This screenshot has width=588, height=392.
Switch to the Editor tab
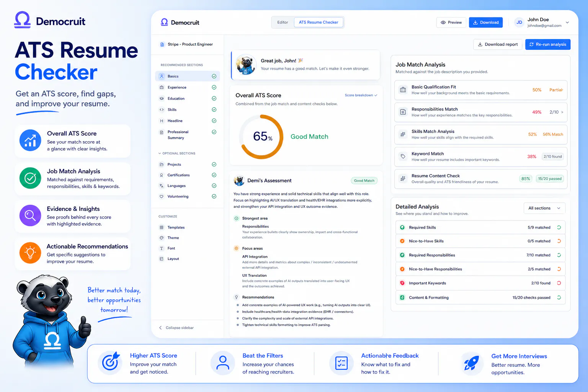283,22
